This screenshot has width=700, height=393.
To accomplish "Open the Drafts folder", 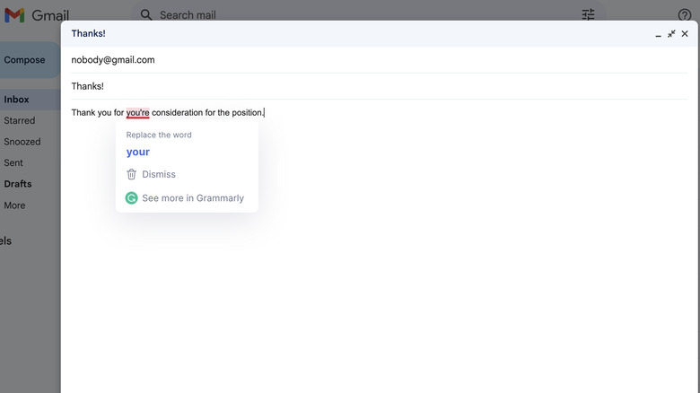I will tap(17, 184).
